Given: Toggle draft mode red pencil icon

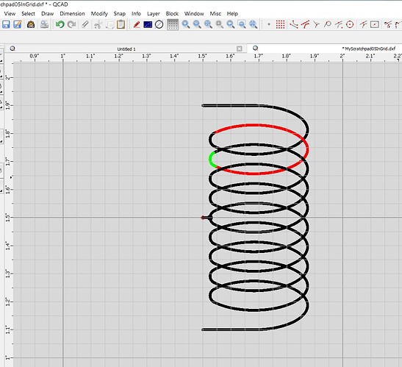Looking at the screenshot, I should [137, 24].
